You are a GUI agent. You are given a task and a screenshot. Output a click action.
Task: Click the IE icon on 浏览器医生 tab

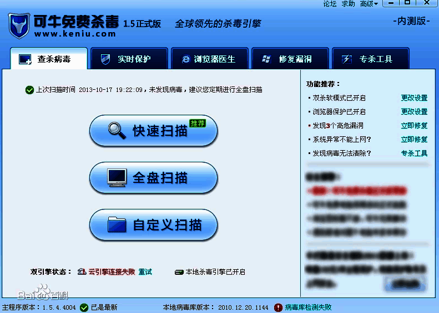pyautogui.click(x=185, y=59)
